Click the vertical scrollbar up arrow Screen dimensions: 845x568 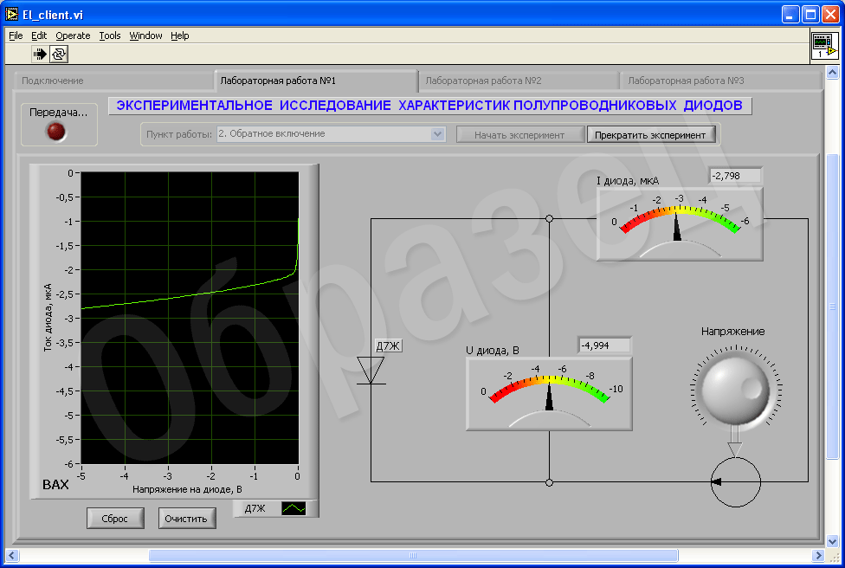pos(832,72)
